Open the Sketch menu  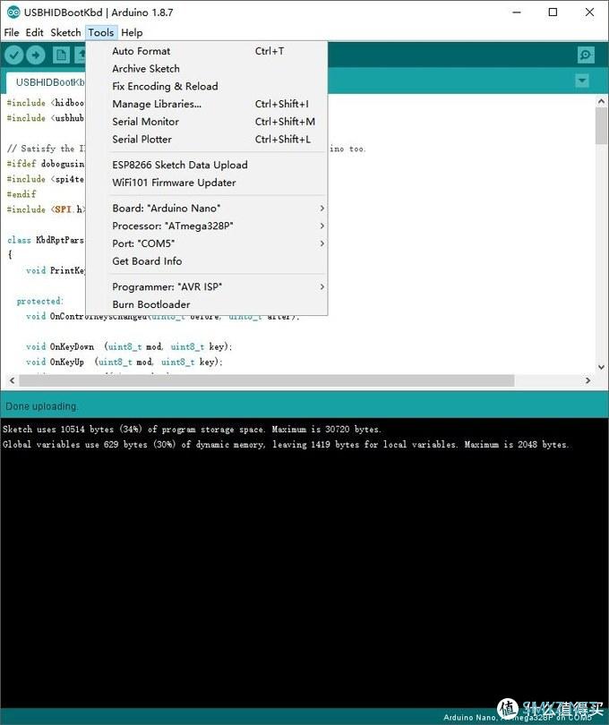point(65,32)
